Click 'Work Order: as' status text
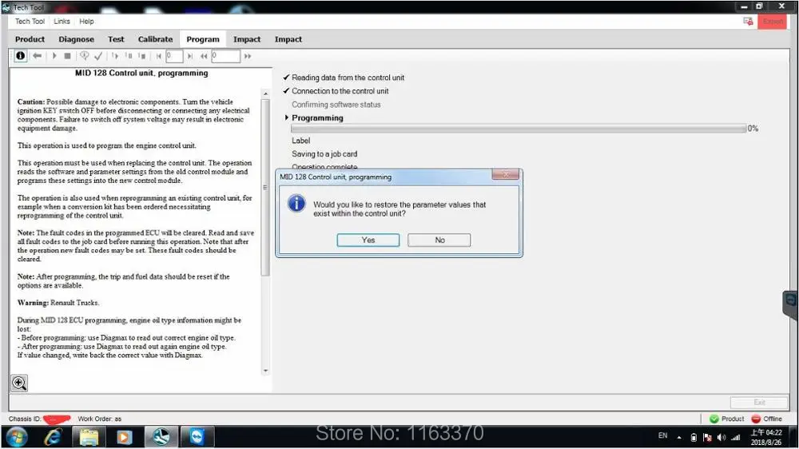The image size is (799, 449). (100, 419)
